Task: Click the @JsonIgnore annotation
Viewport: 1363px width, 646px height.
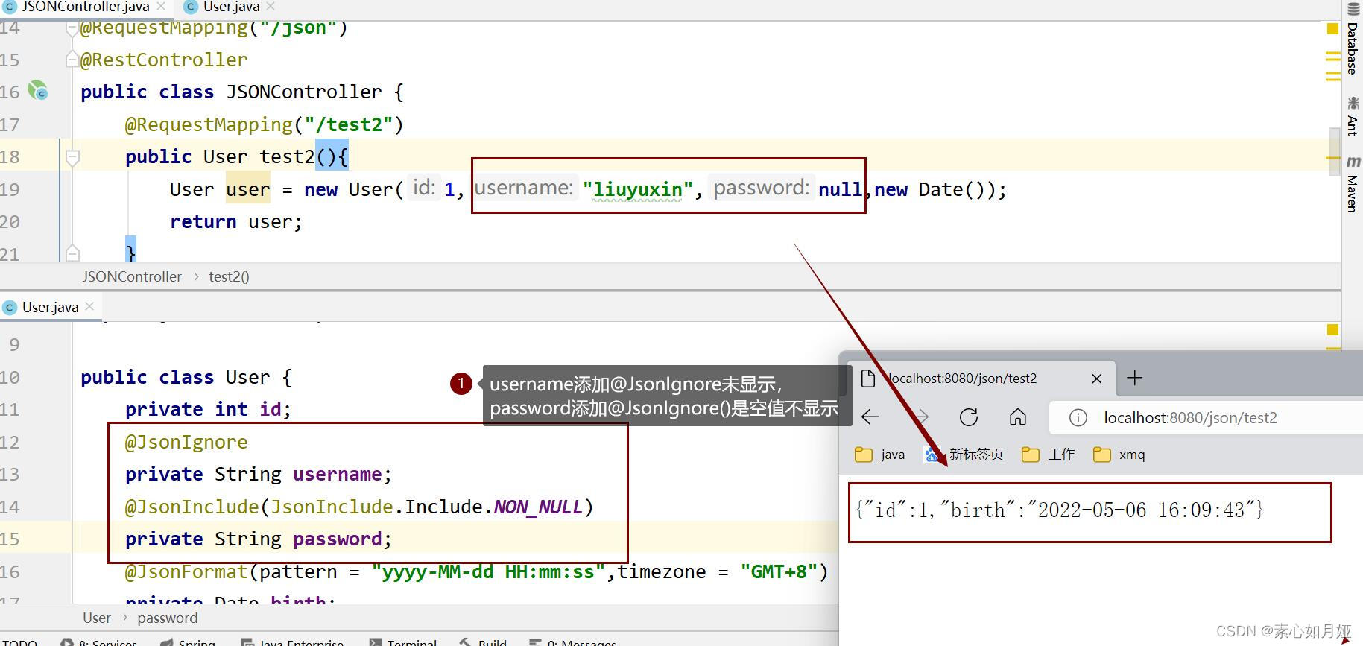Action: click(186, 442)
